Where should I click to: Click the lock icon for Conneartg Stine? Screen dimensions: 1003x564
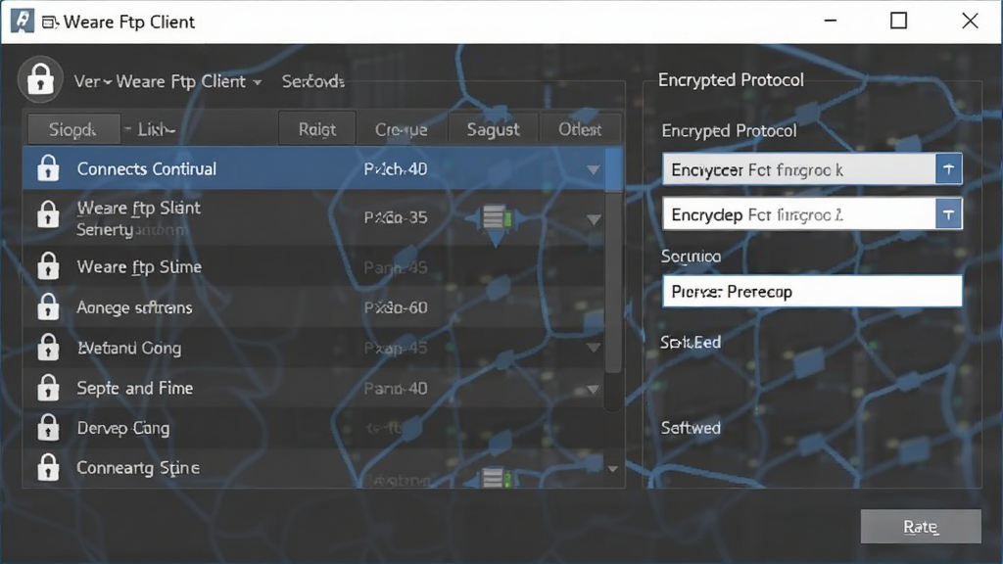tap(48, 467)
